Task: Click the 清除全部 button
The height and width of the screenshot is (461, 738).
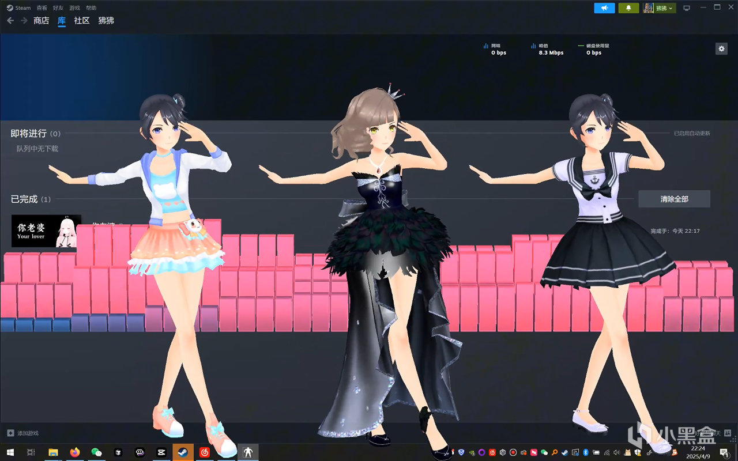Action: click(674, 199)
